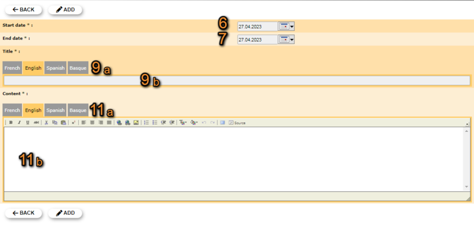The width and height of the screenshot is (474, 229).
Task: Click the content editor scrollbar down arrow
Action: (x=466, y=188)
